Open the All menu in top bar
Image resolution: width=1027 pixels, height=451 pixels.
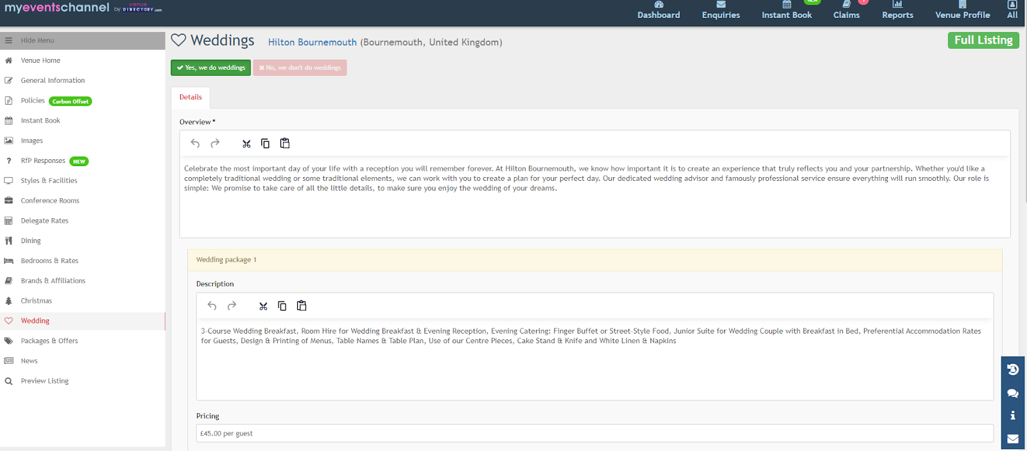[1012, 10]
